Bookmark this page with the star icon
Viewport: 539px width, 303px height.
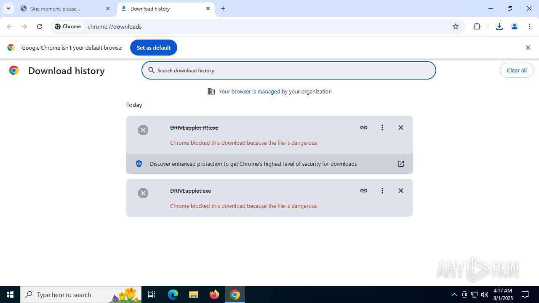click(456, 27)
